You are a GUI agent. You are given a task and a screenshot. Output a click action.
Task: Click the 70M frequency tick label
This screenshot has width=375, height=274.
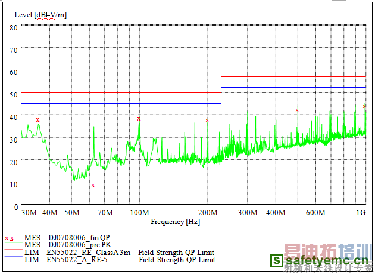tap(105, 212)
